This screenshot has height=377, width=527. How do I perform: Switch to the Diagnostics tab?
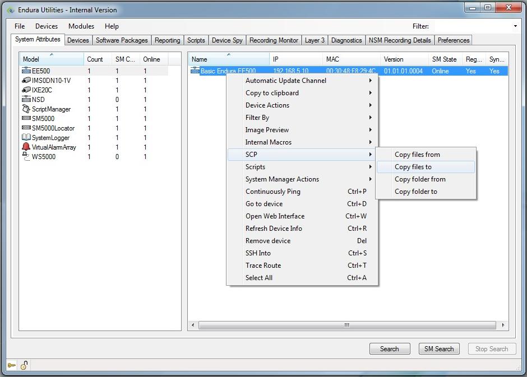(346, 40)
